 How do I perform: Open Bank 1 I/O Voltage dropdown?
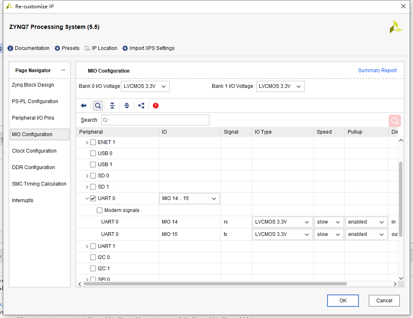pos(280,86)
